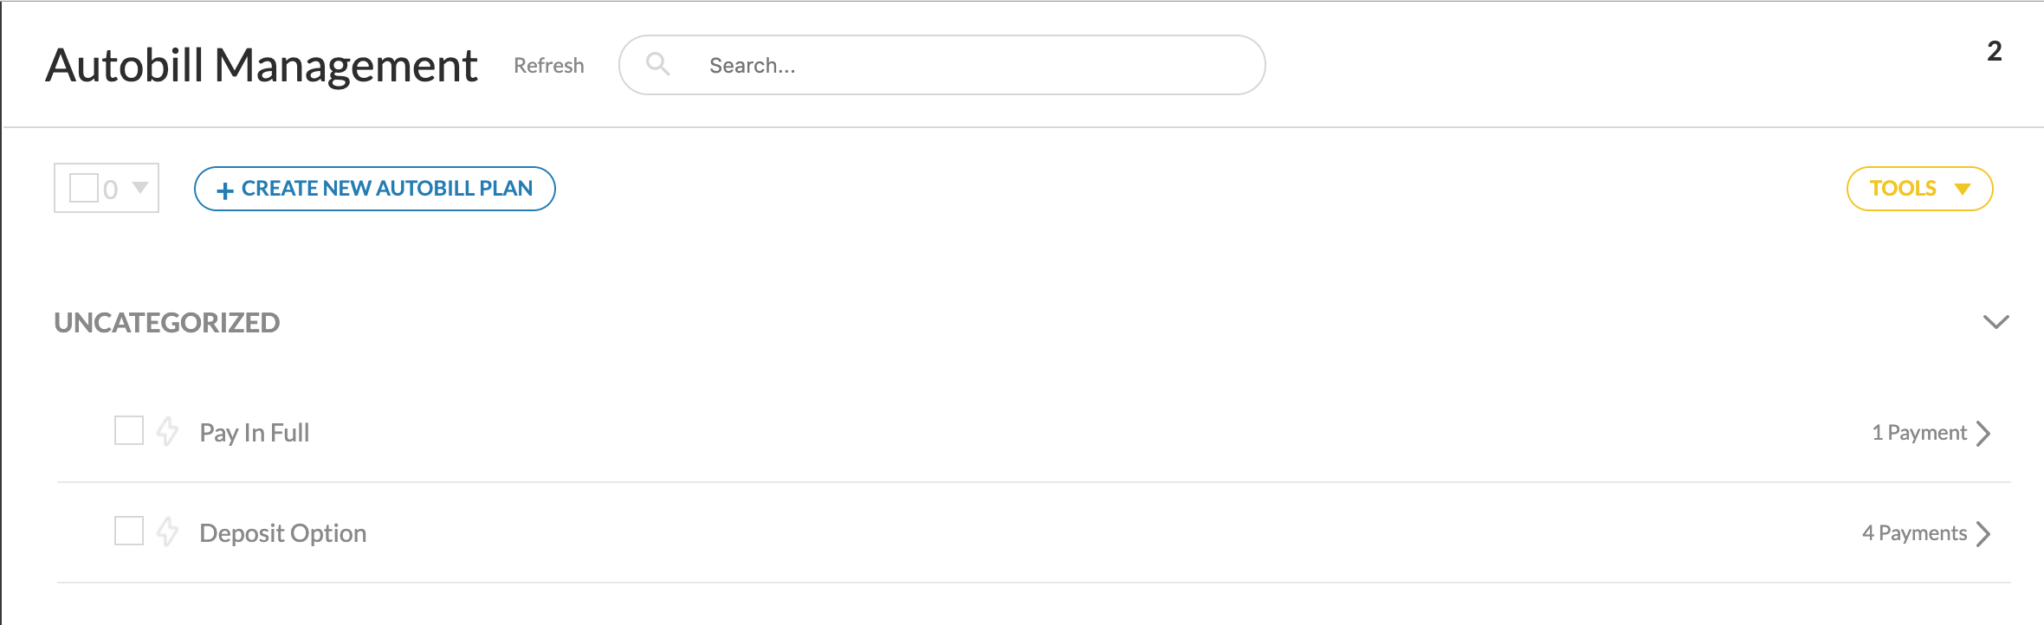
Task: Click the Refresh link
Action: click(x=548, y=66)
